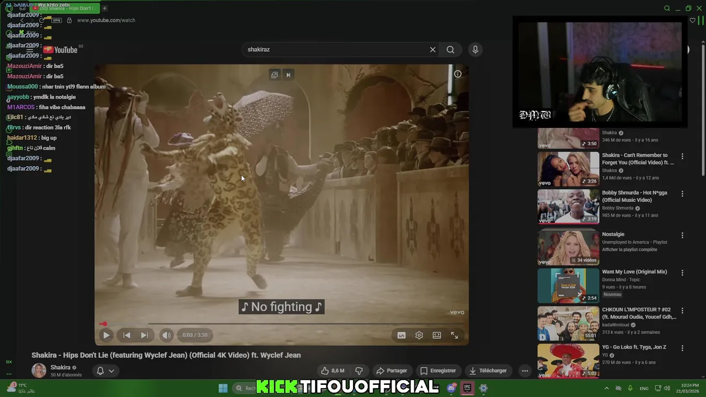Dislike the video
Viewport: 706px width, 397px height.
(x=359, y=371)
